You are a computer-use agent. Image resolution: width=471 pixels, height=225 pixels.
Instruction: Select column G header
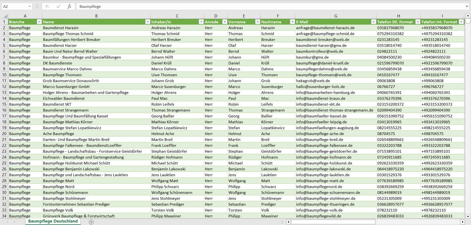point(336,16)
